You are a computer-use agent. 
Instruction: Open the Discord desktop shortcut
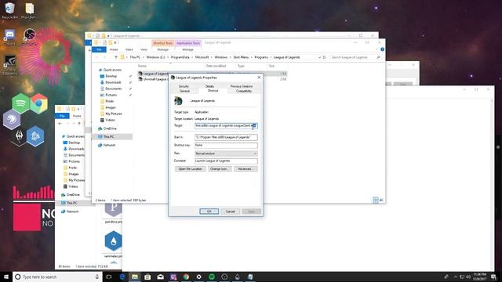(9, 37)
